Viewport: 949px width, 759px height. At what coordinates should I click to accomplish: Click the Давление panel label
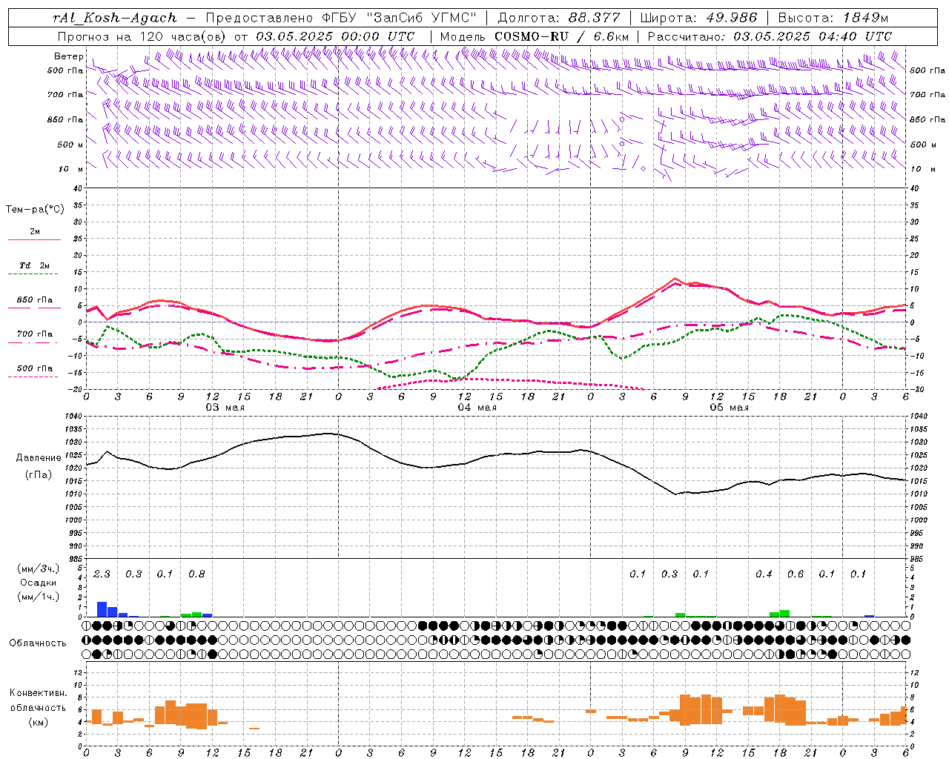pyautogui.click(x=39, y=458)
